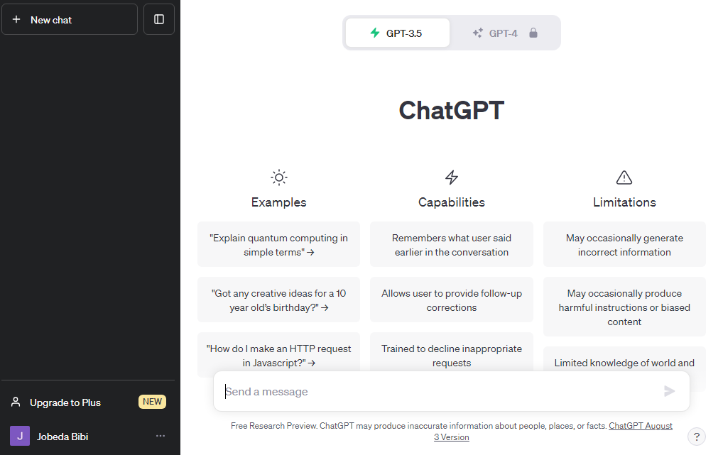Click the plus icon beside New chat

click(16, 20)
